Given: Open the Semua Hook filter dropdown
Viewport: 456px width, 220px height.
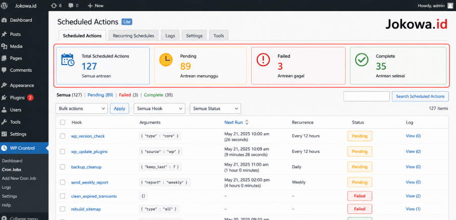Looking at the screenshot, I should point(160,108).
